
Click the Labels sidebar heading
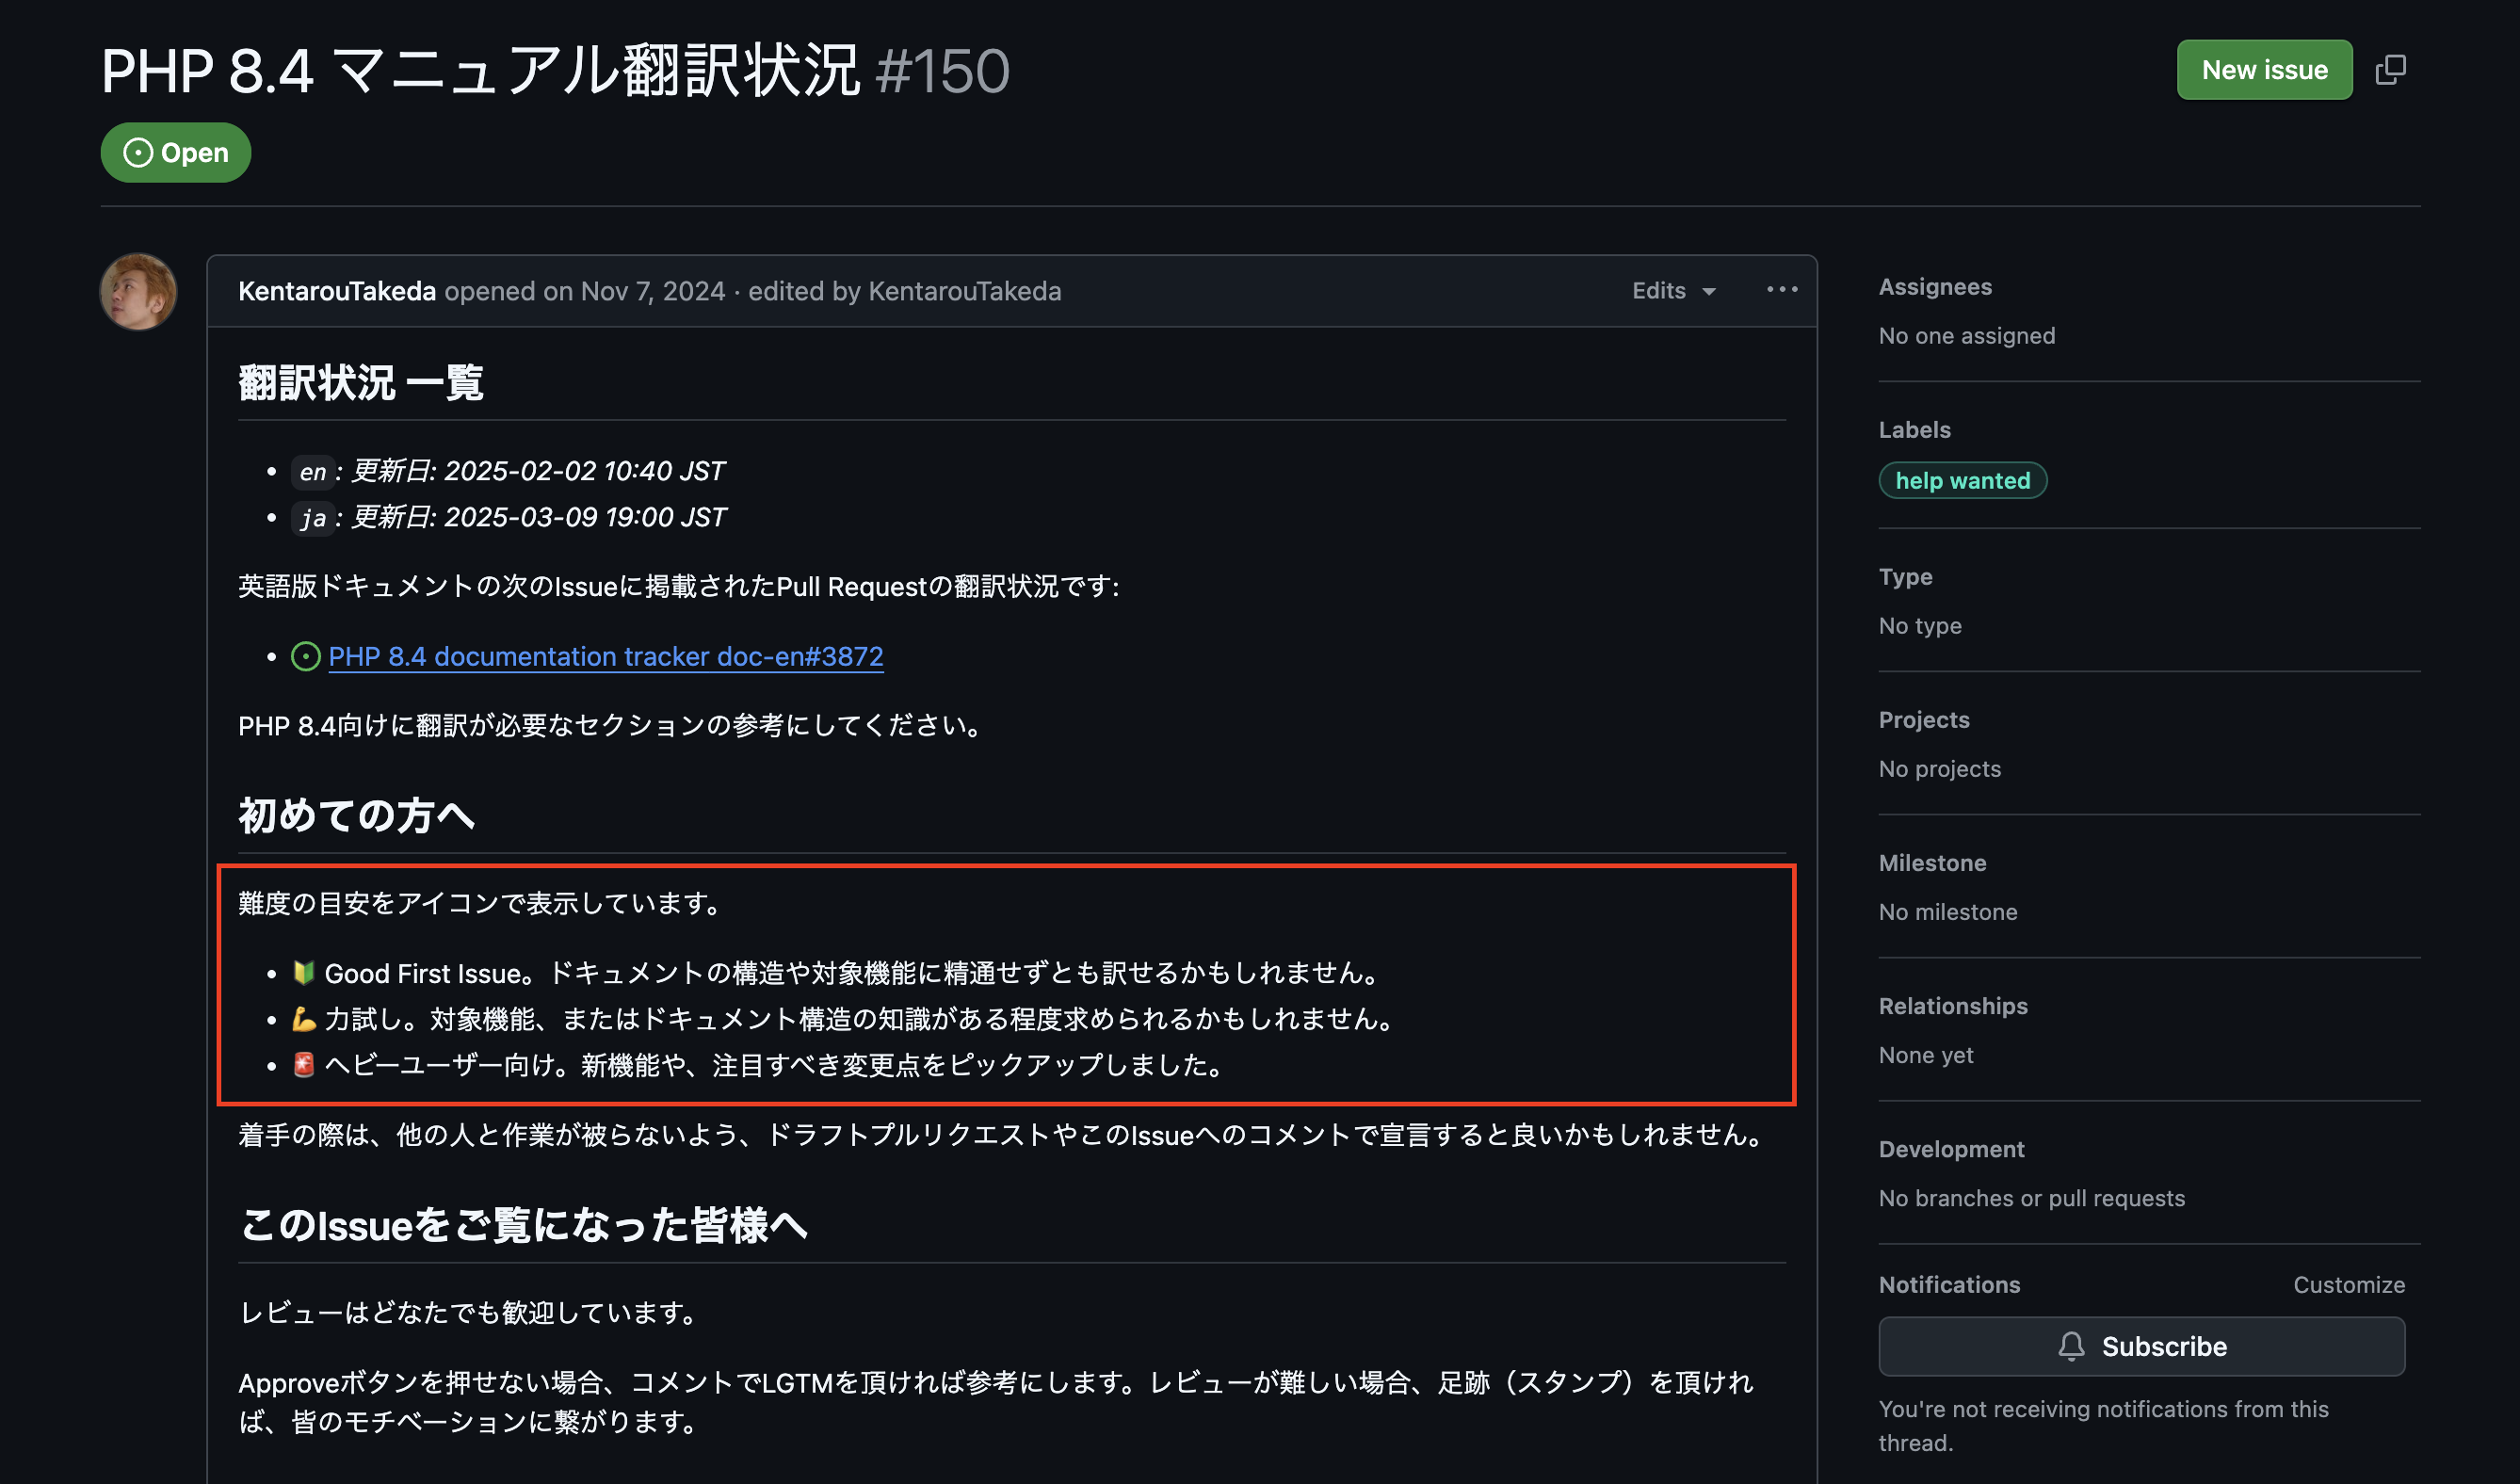pyautogui.click(x=1914, y=430)
